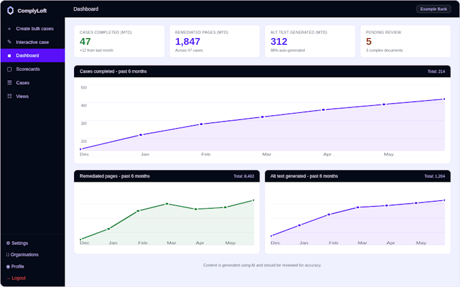460x287 pixels.
Task: Click the Feb point on alt text chart
Action: coord(329,214)
